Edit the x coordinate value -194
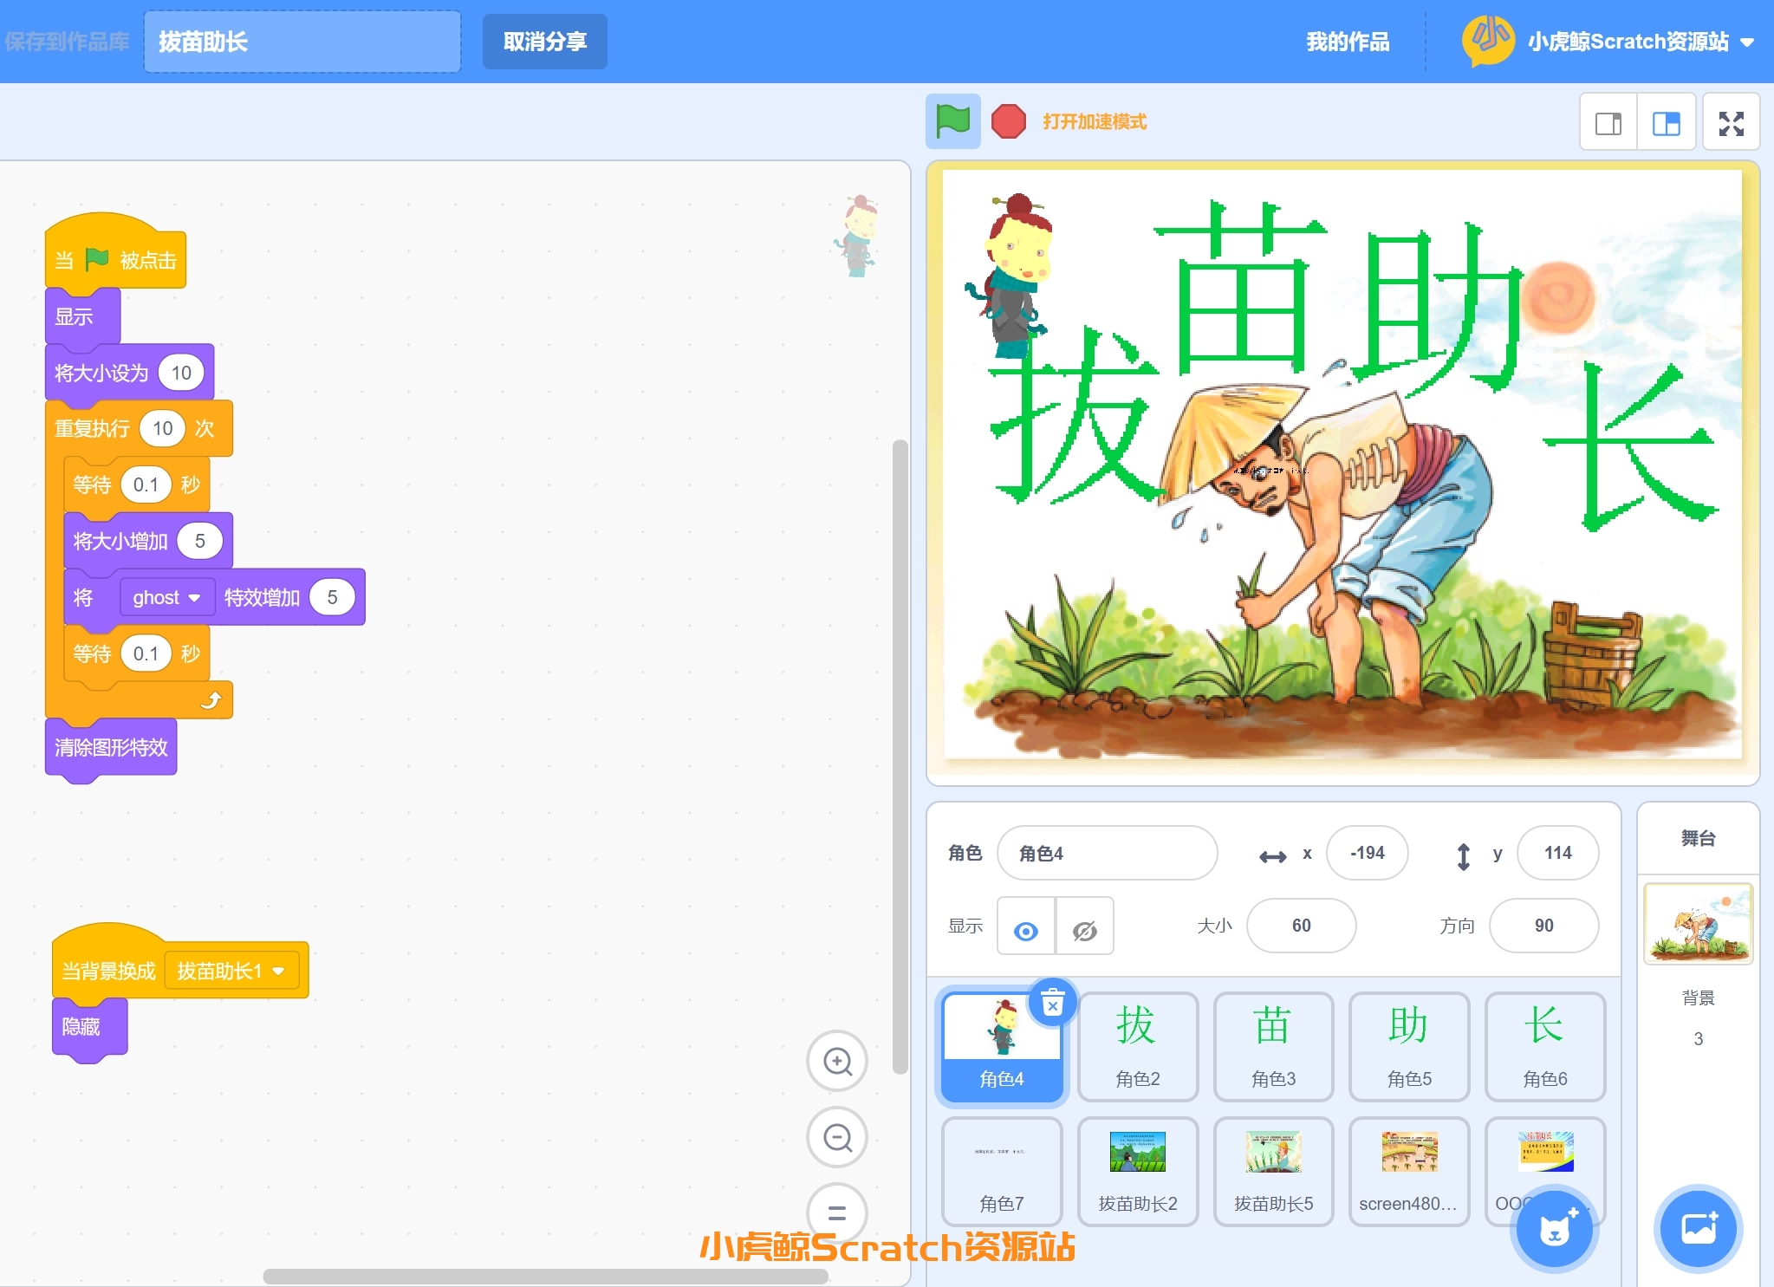 (x=1367, y=853)
